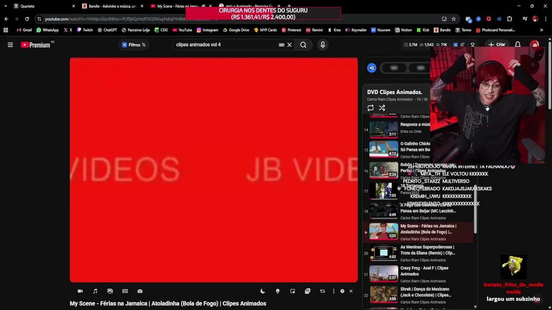Open the YouTube hamburger guide menu
Viewport: 552px width, 310px height.
10,45
